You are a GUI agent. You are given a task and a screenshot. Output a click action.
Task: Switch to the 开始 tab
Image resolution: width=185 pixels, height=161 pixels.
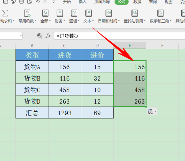coord(67,2)
